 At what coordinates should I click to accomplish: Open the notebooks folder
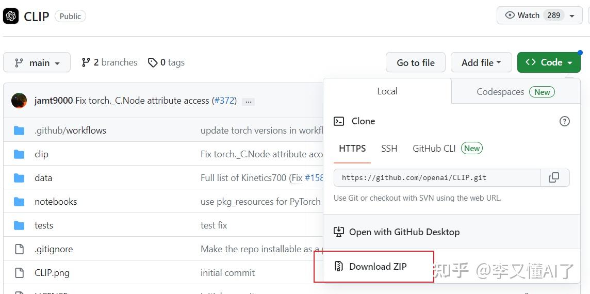(56, 202)
